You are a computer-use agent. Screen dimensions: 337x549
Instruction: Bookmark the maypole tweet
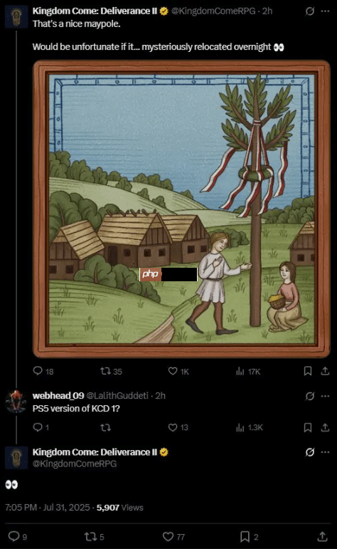click(x=308, y=371)
